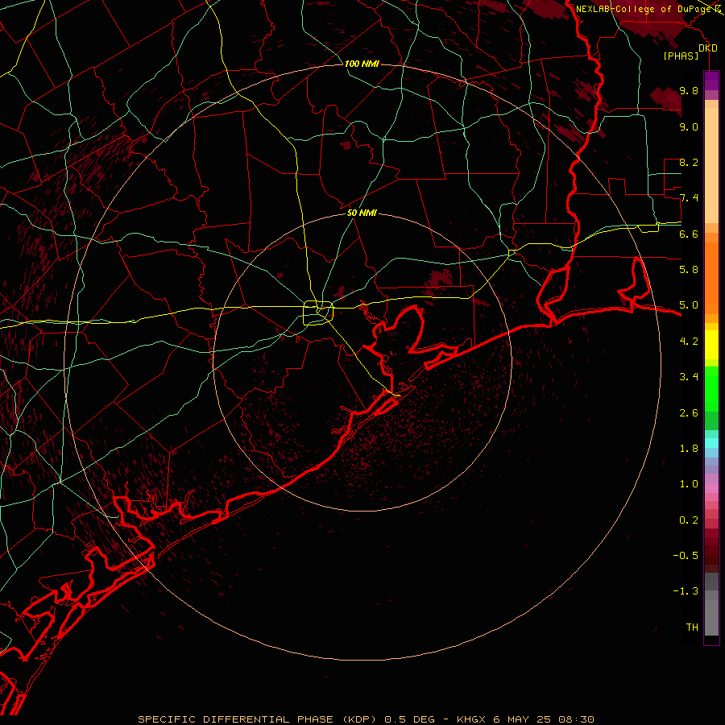Click the 1.0 value on the scale
725x725 pixels.
click(689, 484)
